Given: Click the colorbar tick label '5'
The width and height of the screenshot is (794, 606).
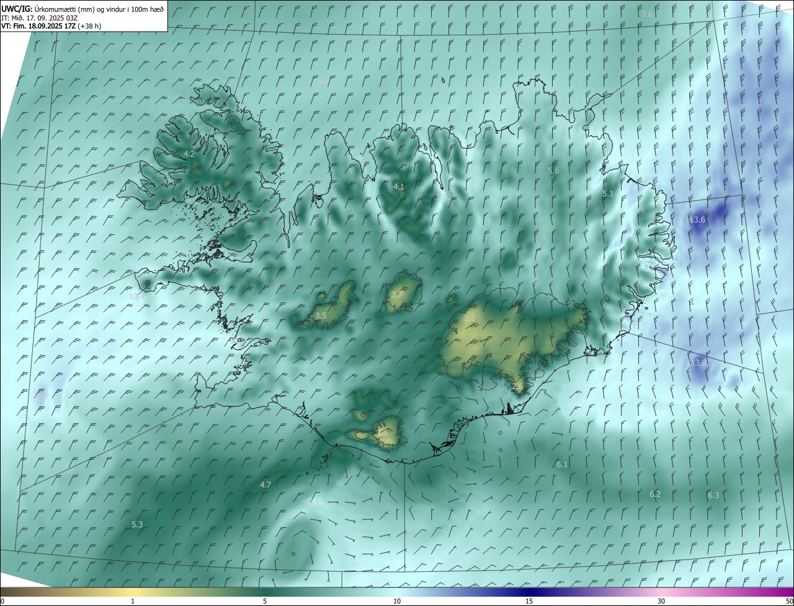Looking at the screenshot, I should point(265,601).
